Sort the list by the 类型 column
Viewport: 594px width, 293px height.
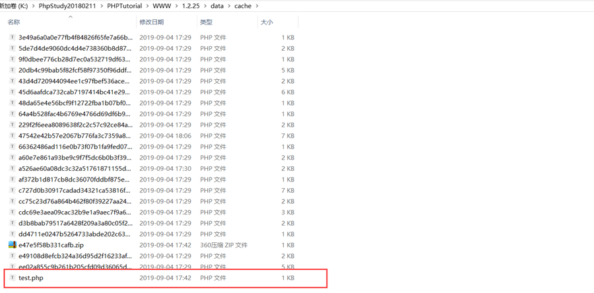point(206,22)
